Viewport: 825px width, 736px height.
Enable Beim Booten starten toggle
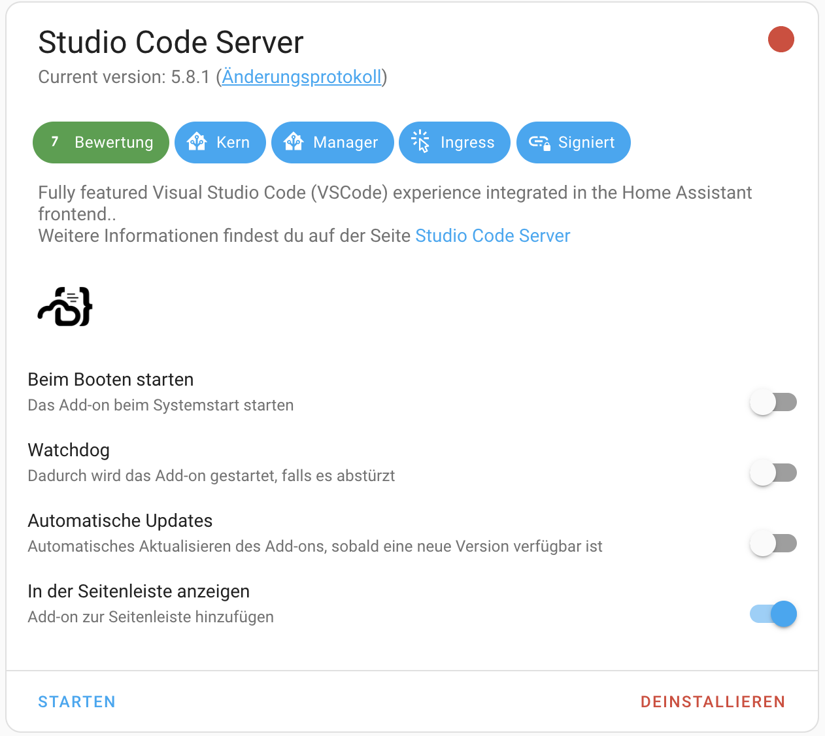(x=773, y=402)
